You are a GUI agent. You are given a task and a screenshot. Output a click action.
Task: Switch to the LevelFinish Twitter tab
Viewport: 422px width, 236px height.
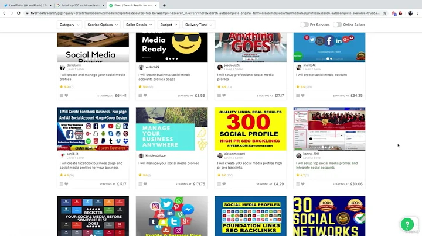pos(27,5)
